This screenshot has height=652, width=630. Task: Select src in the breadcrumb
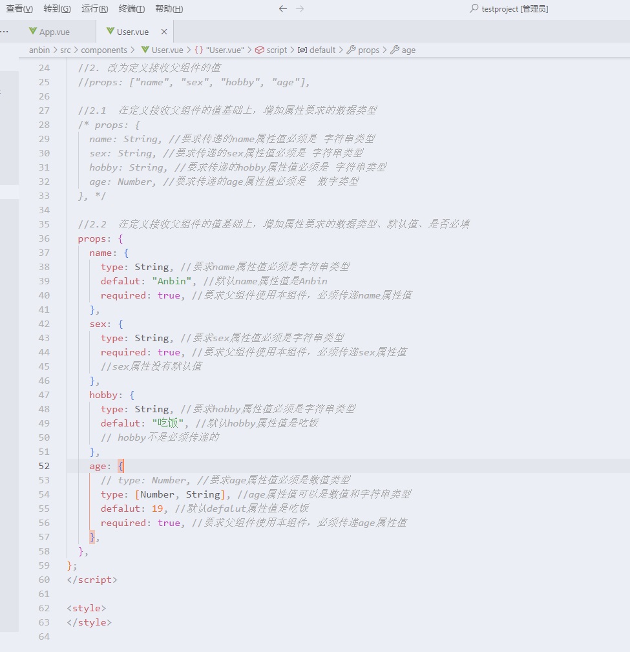pyautogui.click(x=65, y=50)
